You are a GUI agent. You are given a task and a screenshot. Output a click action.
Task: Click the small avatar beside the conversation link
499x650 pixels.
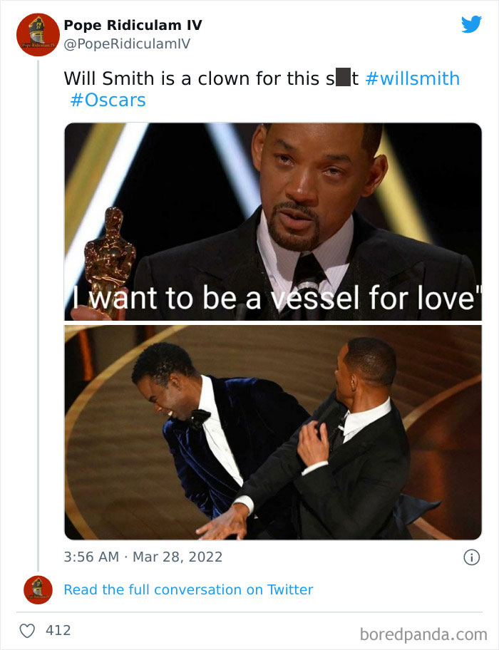pos(39,590)
